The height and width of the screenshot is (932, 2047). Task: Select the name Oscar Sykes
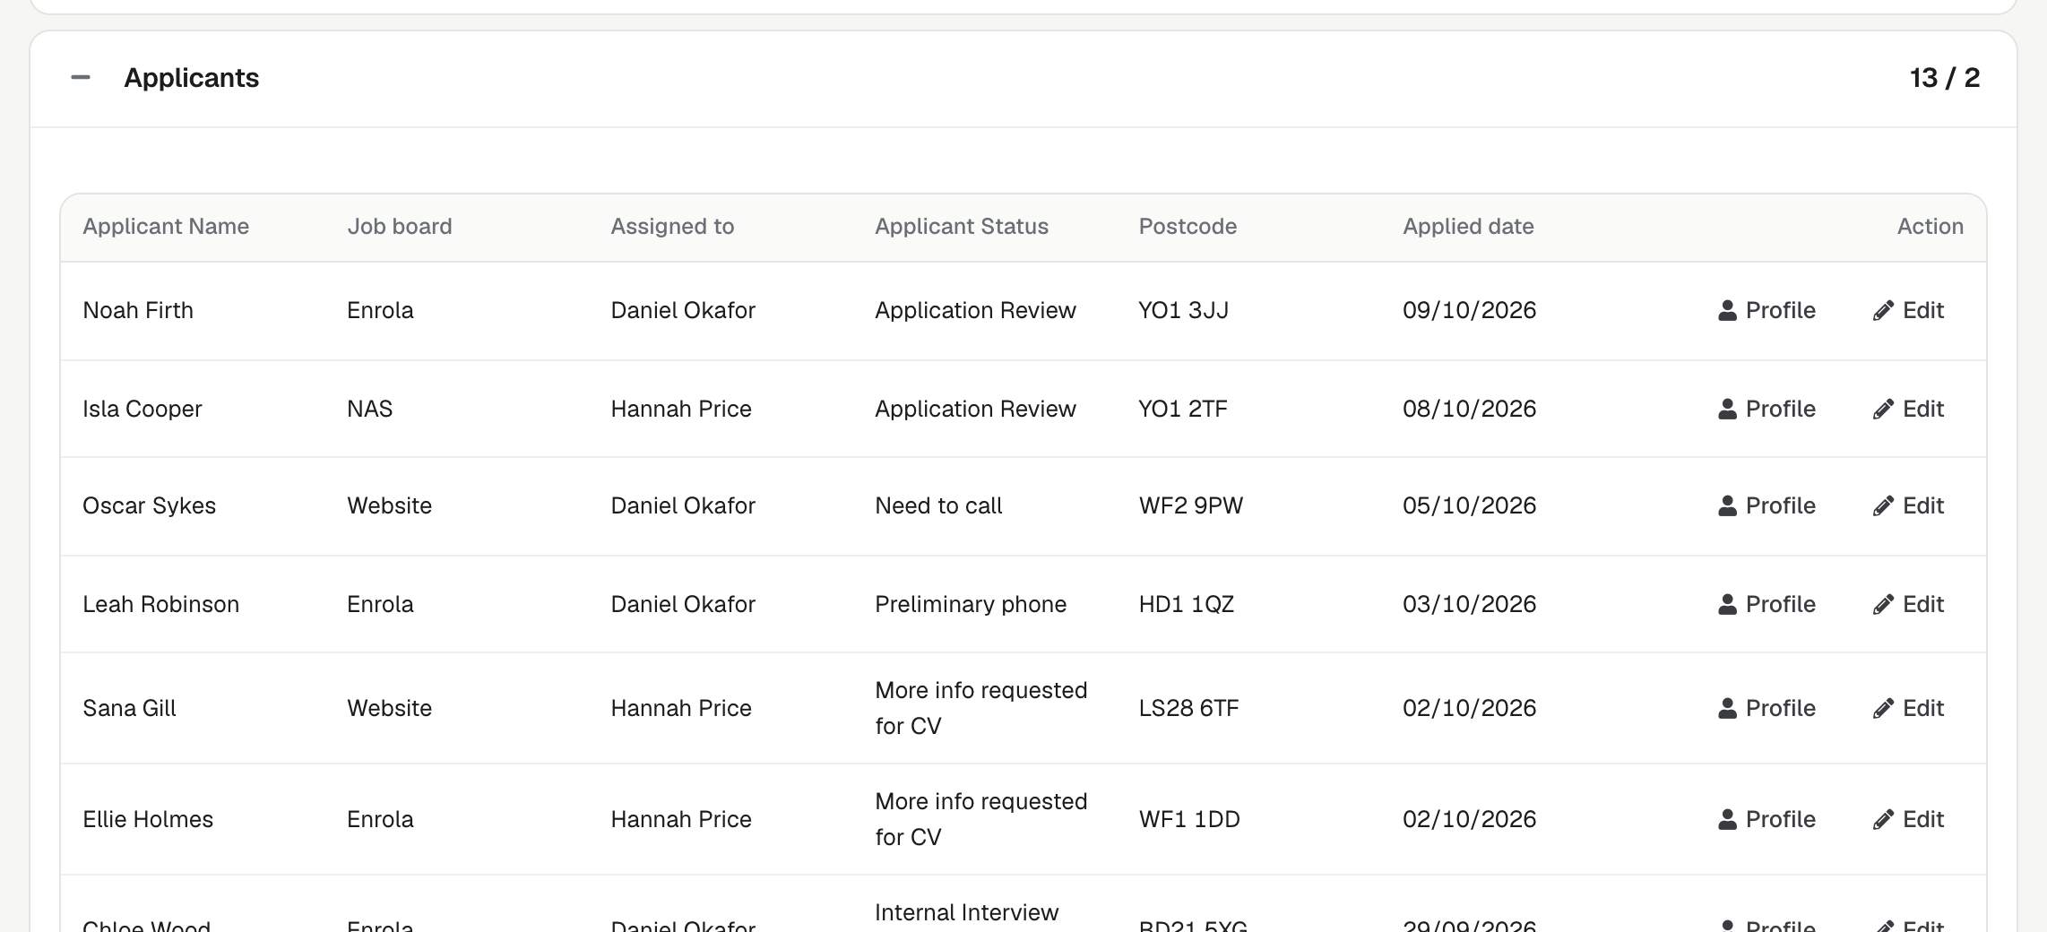pos(150,505)
